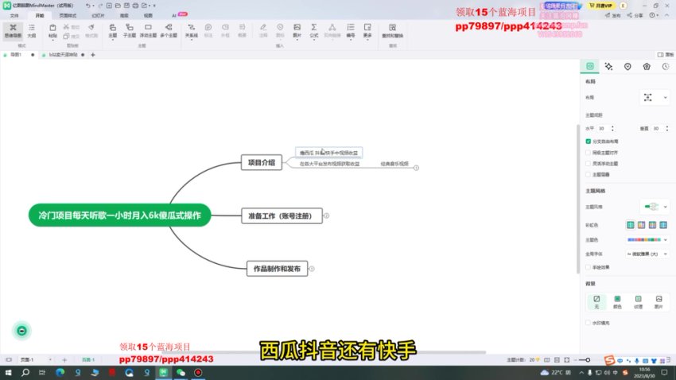
Task: Enable 灵活浮动主题 checkbox
Action: point(588,163)
